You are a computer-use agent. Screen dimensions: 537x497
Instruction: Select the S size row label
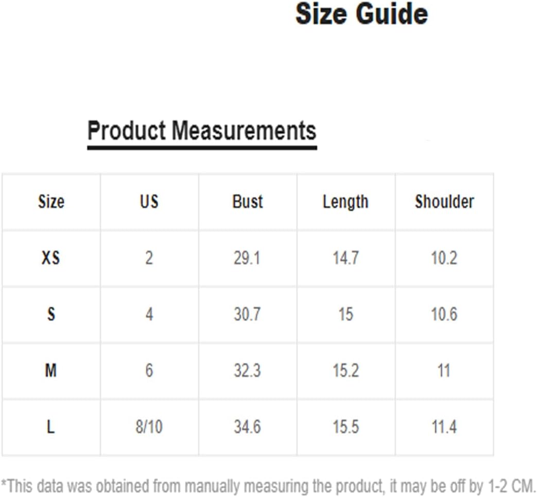(51, 314)
